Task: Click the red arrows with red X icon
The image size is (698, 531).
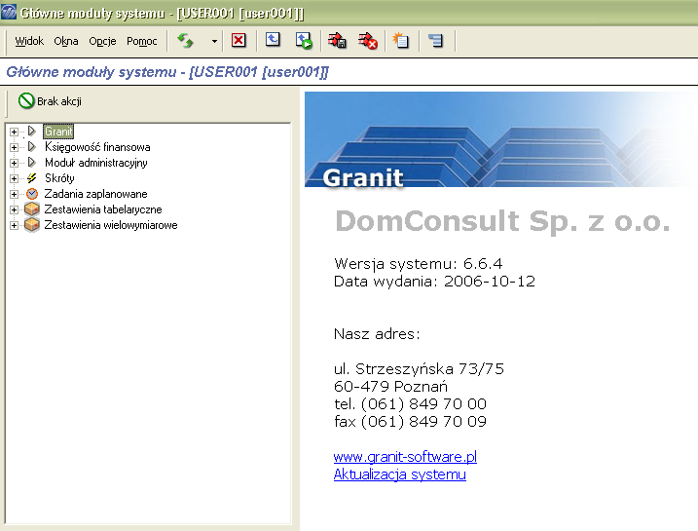Action: (x=368, y=41)
